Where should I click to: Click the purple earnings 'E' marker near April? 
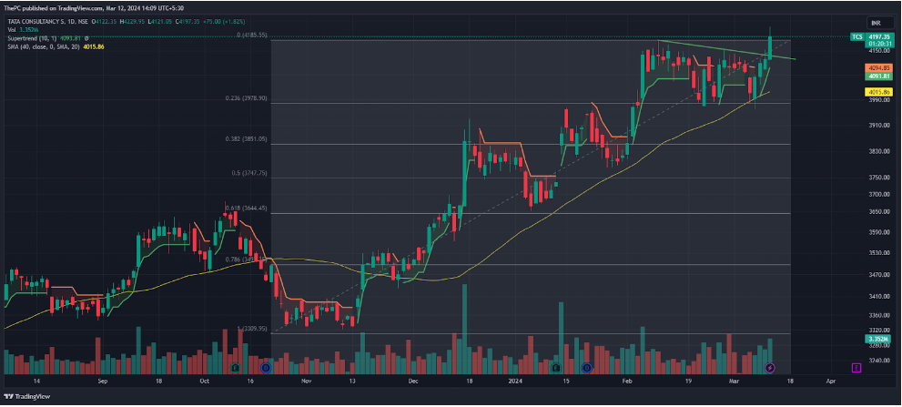click(x=856, y=367)
